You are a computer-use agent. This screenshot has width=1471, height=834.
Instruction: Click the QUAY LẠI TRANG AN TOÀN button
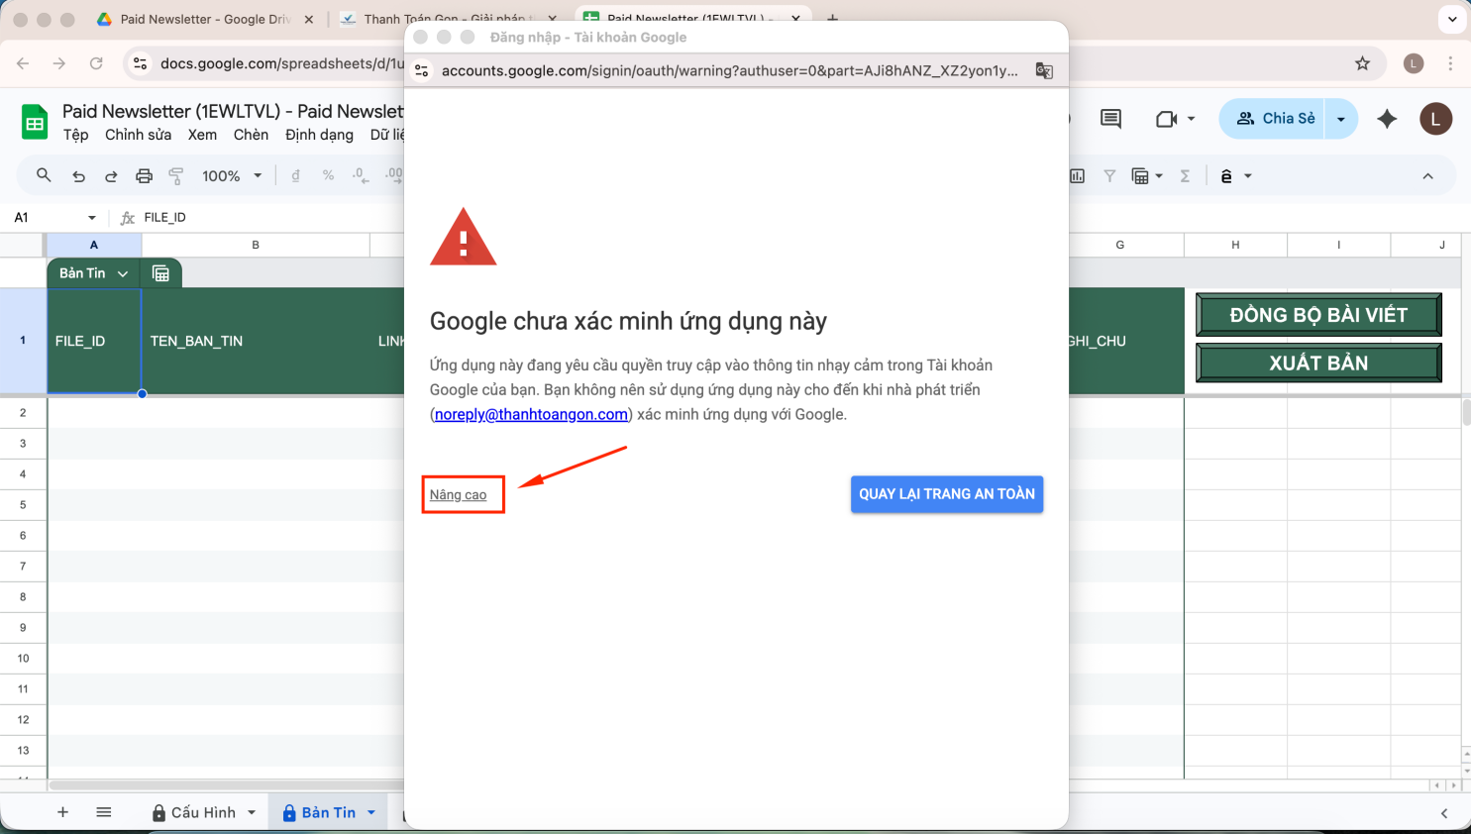click(x=946, y=494)
